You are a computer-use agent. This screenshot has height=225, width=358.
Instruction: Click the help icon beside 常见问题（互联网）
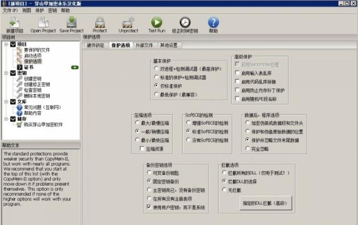point(19,107)
